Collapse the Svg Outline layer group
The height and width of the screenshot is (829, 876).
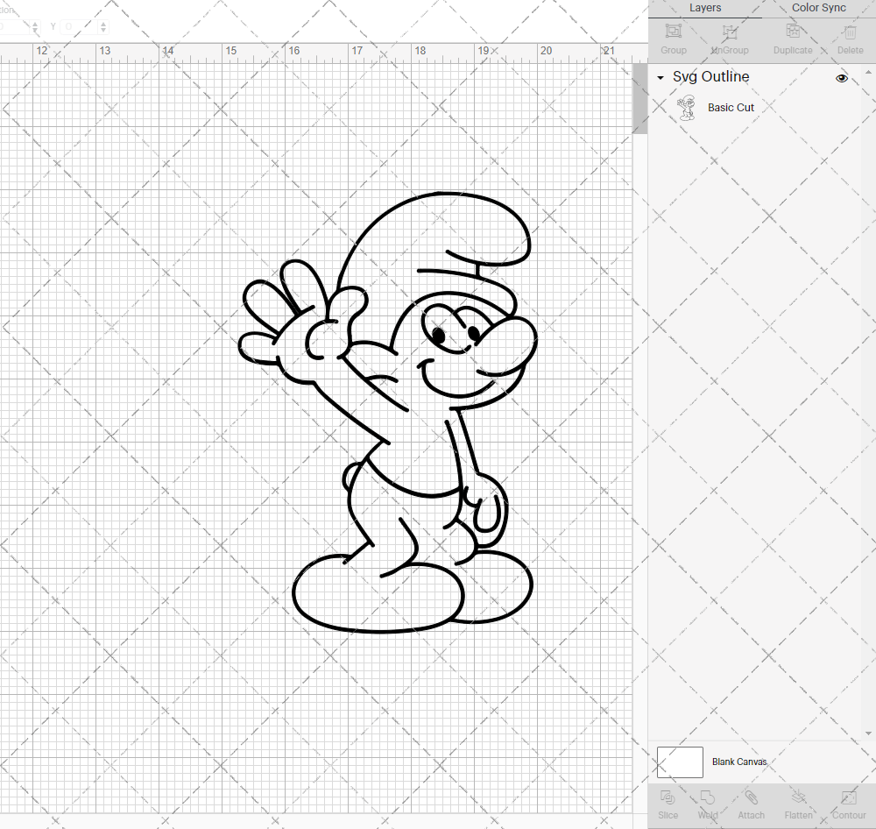tap(660, 78)
